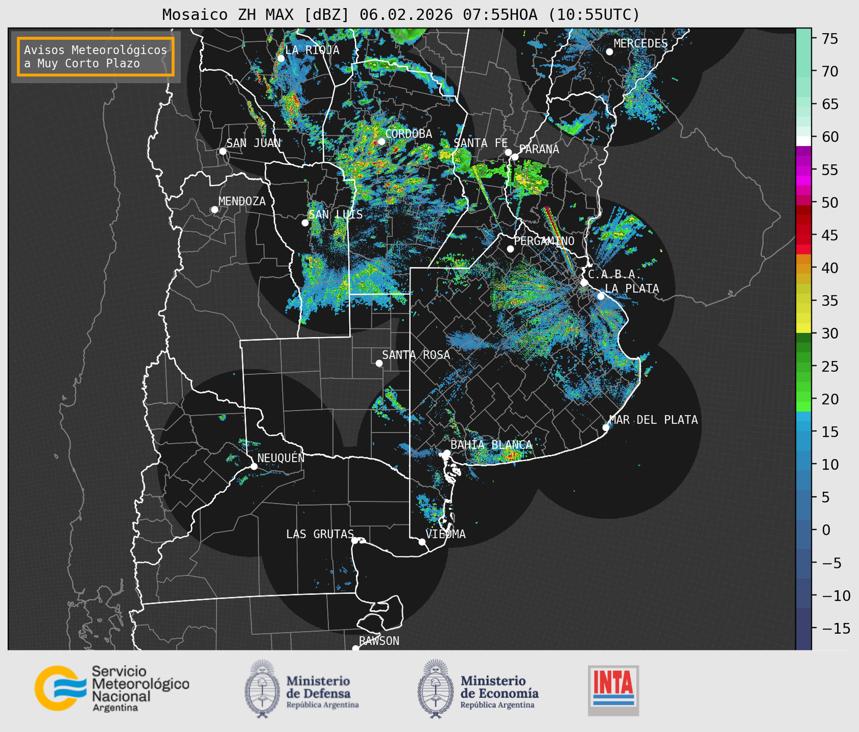Click the Paraná city marker dot
This screenshot has height=732, width=859.
point(515,157)
